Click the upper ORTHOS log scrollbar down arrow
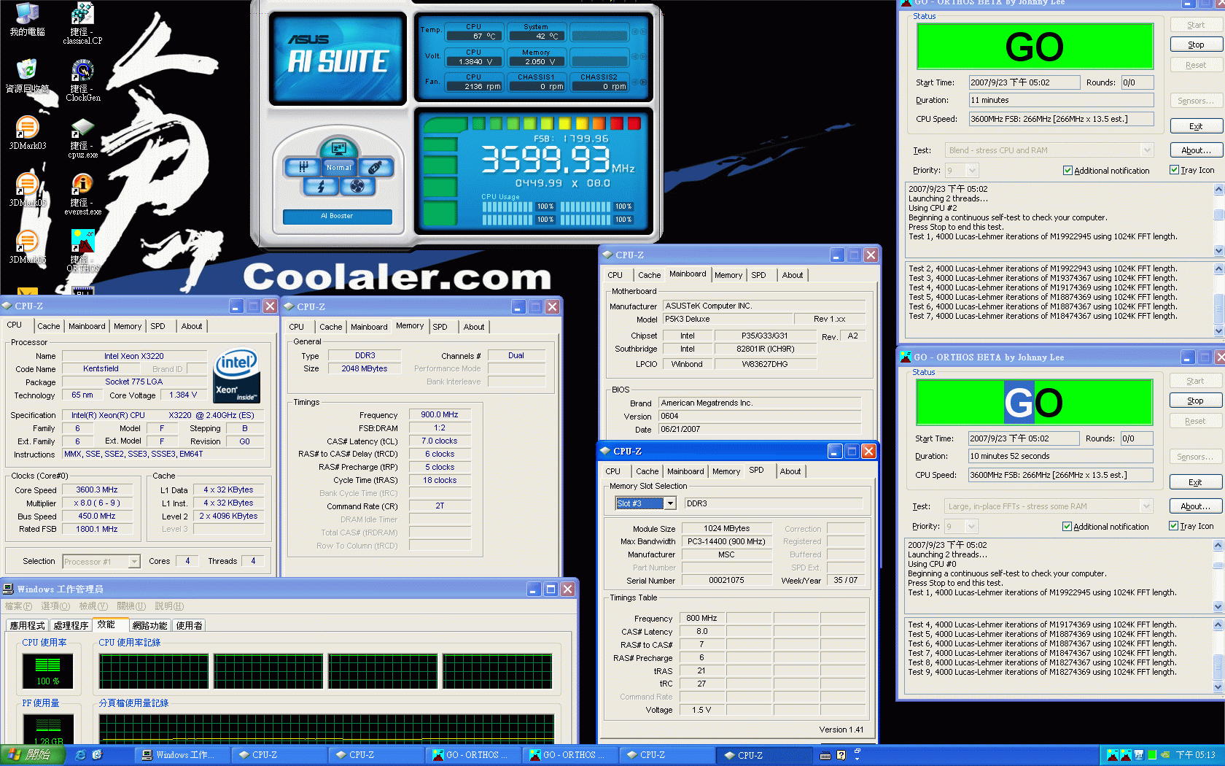1225x766 pixels. pos(1218,250)
